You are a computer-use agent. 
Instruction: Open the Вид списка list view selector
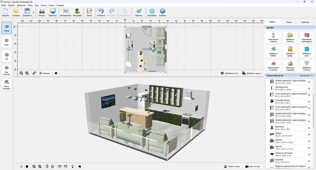tap(307, 76)
